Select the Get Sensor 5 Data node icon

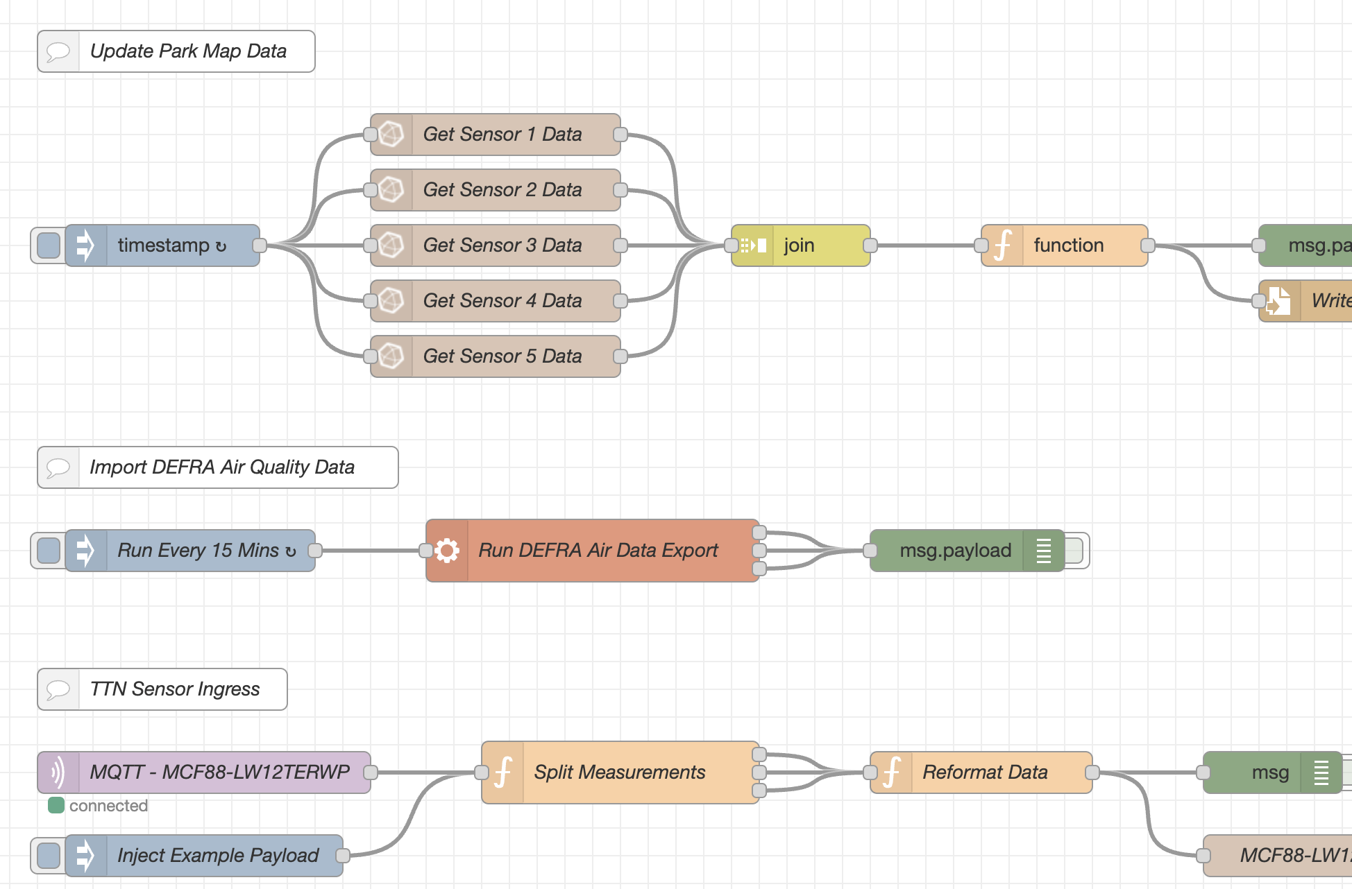[391, 356]
